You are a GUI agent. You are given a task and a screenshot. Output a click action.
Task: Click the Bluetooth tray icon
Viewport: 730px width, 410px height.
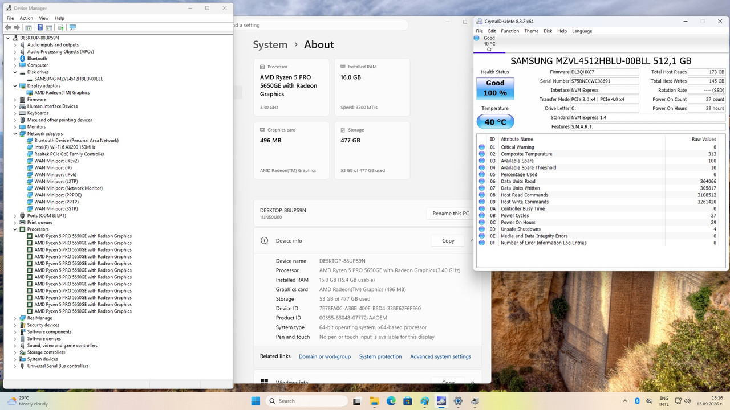pos(637,401)
